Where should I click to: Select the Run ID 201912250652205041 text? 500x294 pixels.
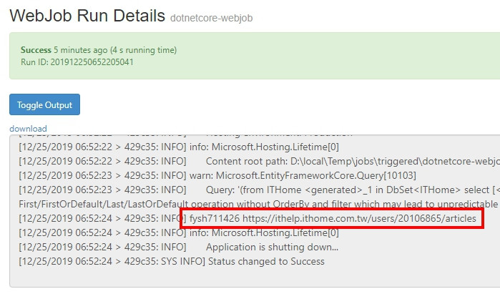pyautogui.click(x=77, y=62)
